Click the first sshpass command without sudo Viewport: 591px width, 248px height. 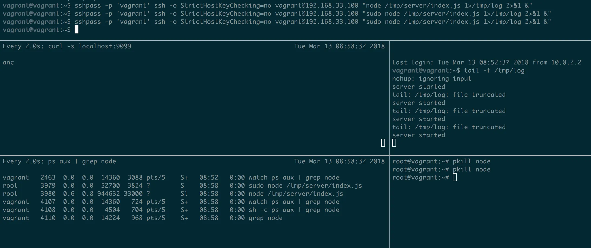[x=267, y=5]
